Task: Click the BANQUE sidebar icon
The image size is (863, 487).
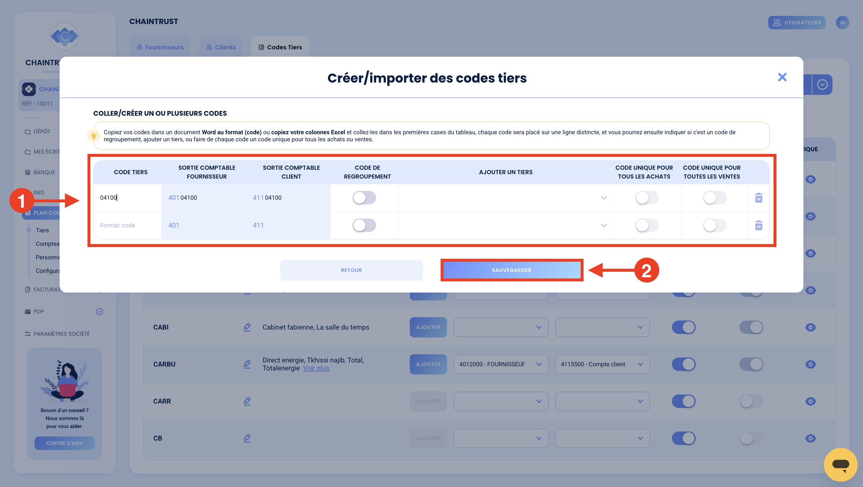Action: tap(28, 172)
